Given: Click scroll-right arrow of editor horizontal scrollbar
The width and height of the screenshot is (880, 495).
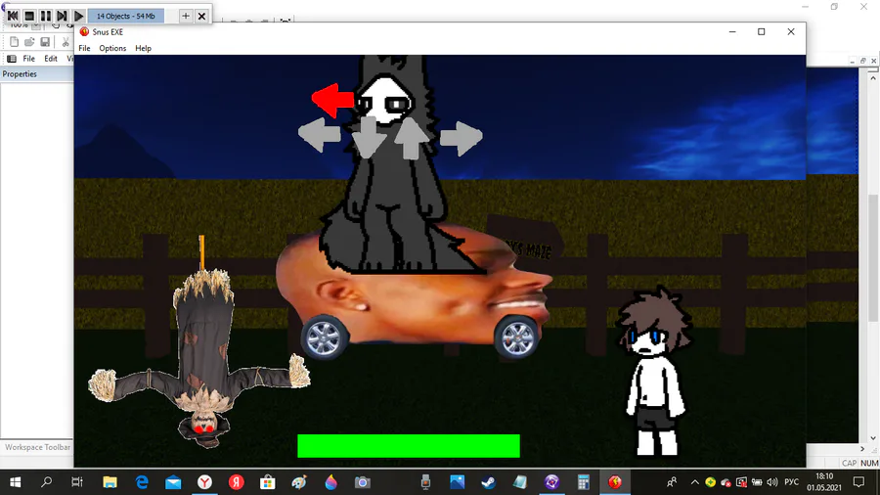Looking at the screenshot, I should pos(862,448).
